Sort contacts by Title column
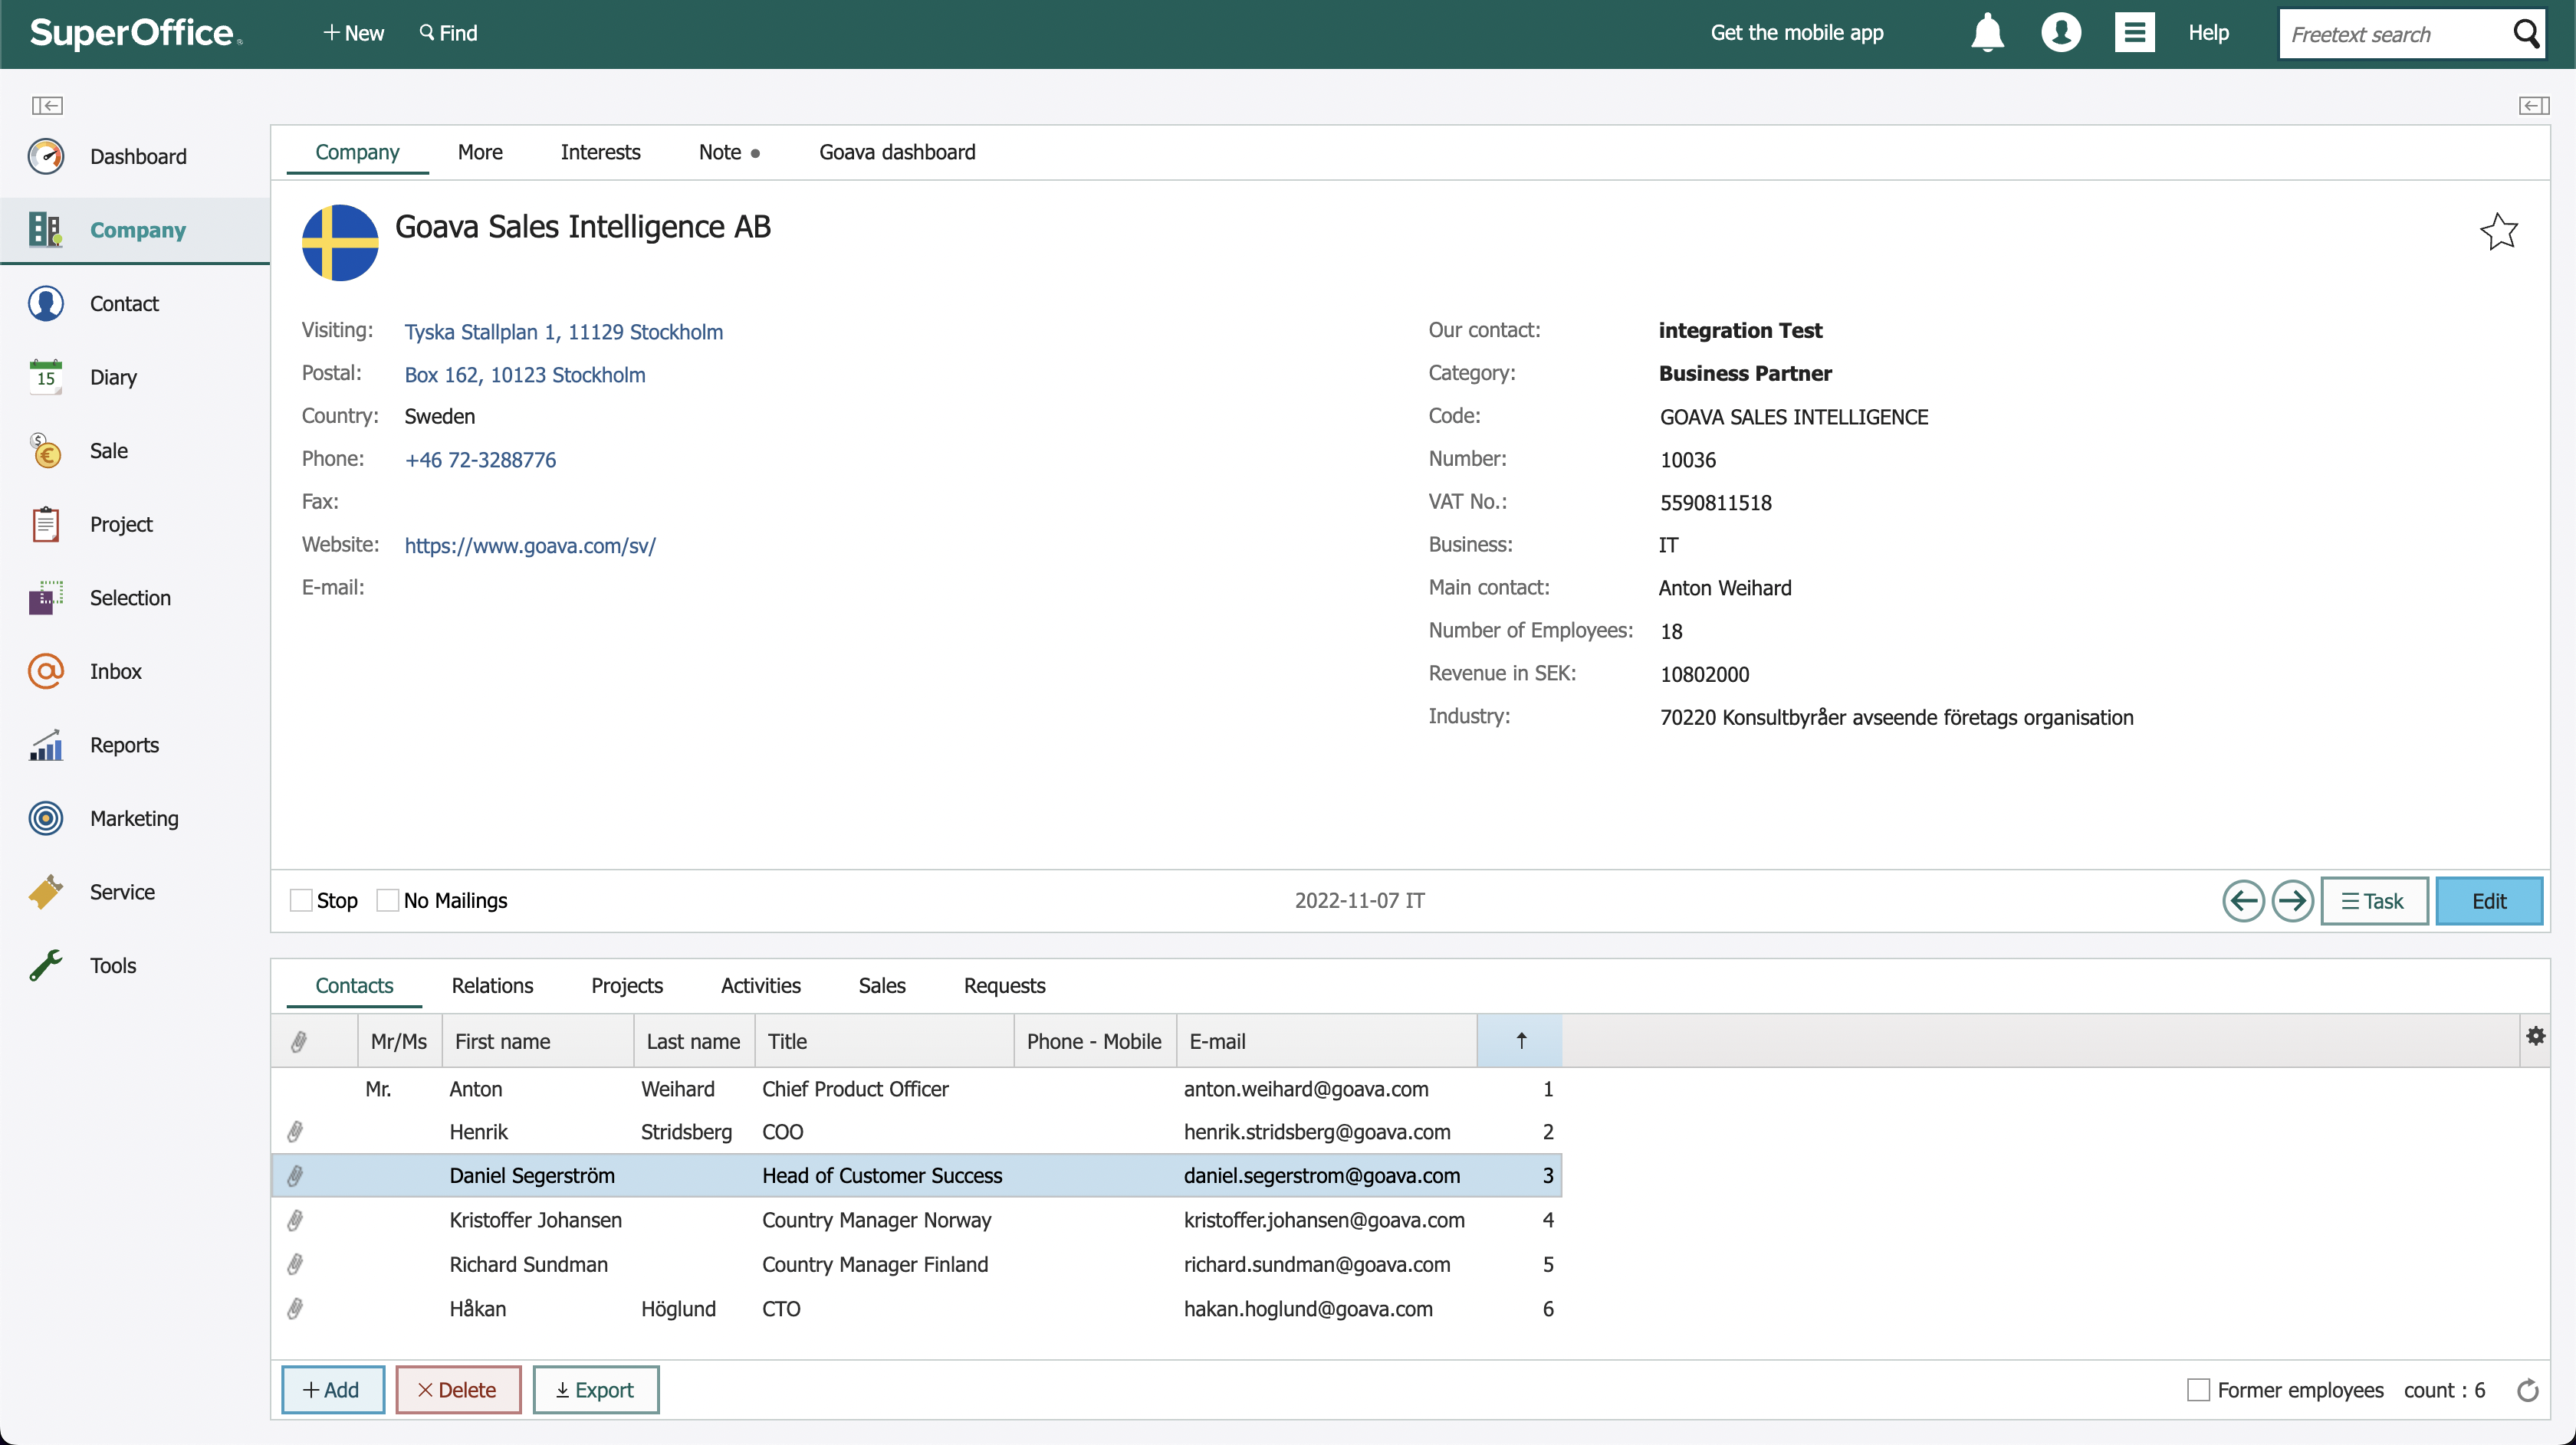Image resolution: width=2576 pixels, height=1445 pixels. click(884, 1041)
